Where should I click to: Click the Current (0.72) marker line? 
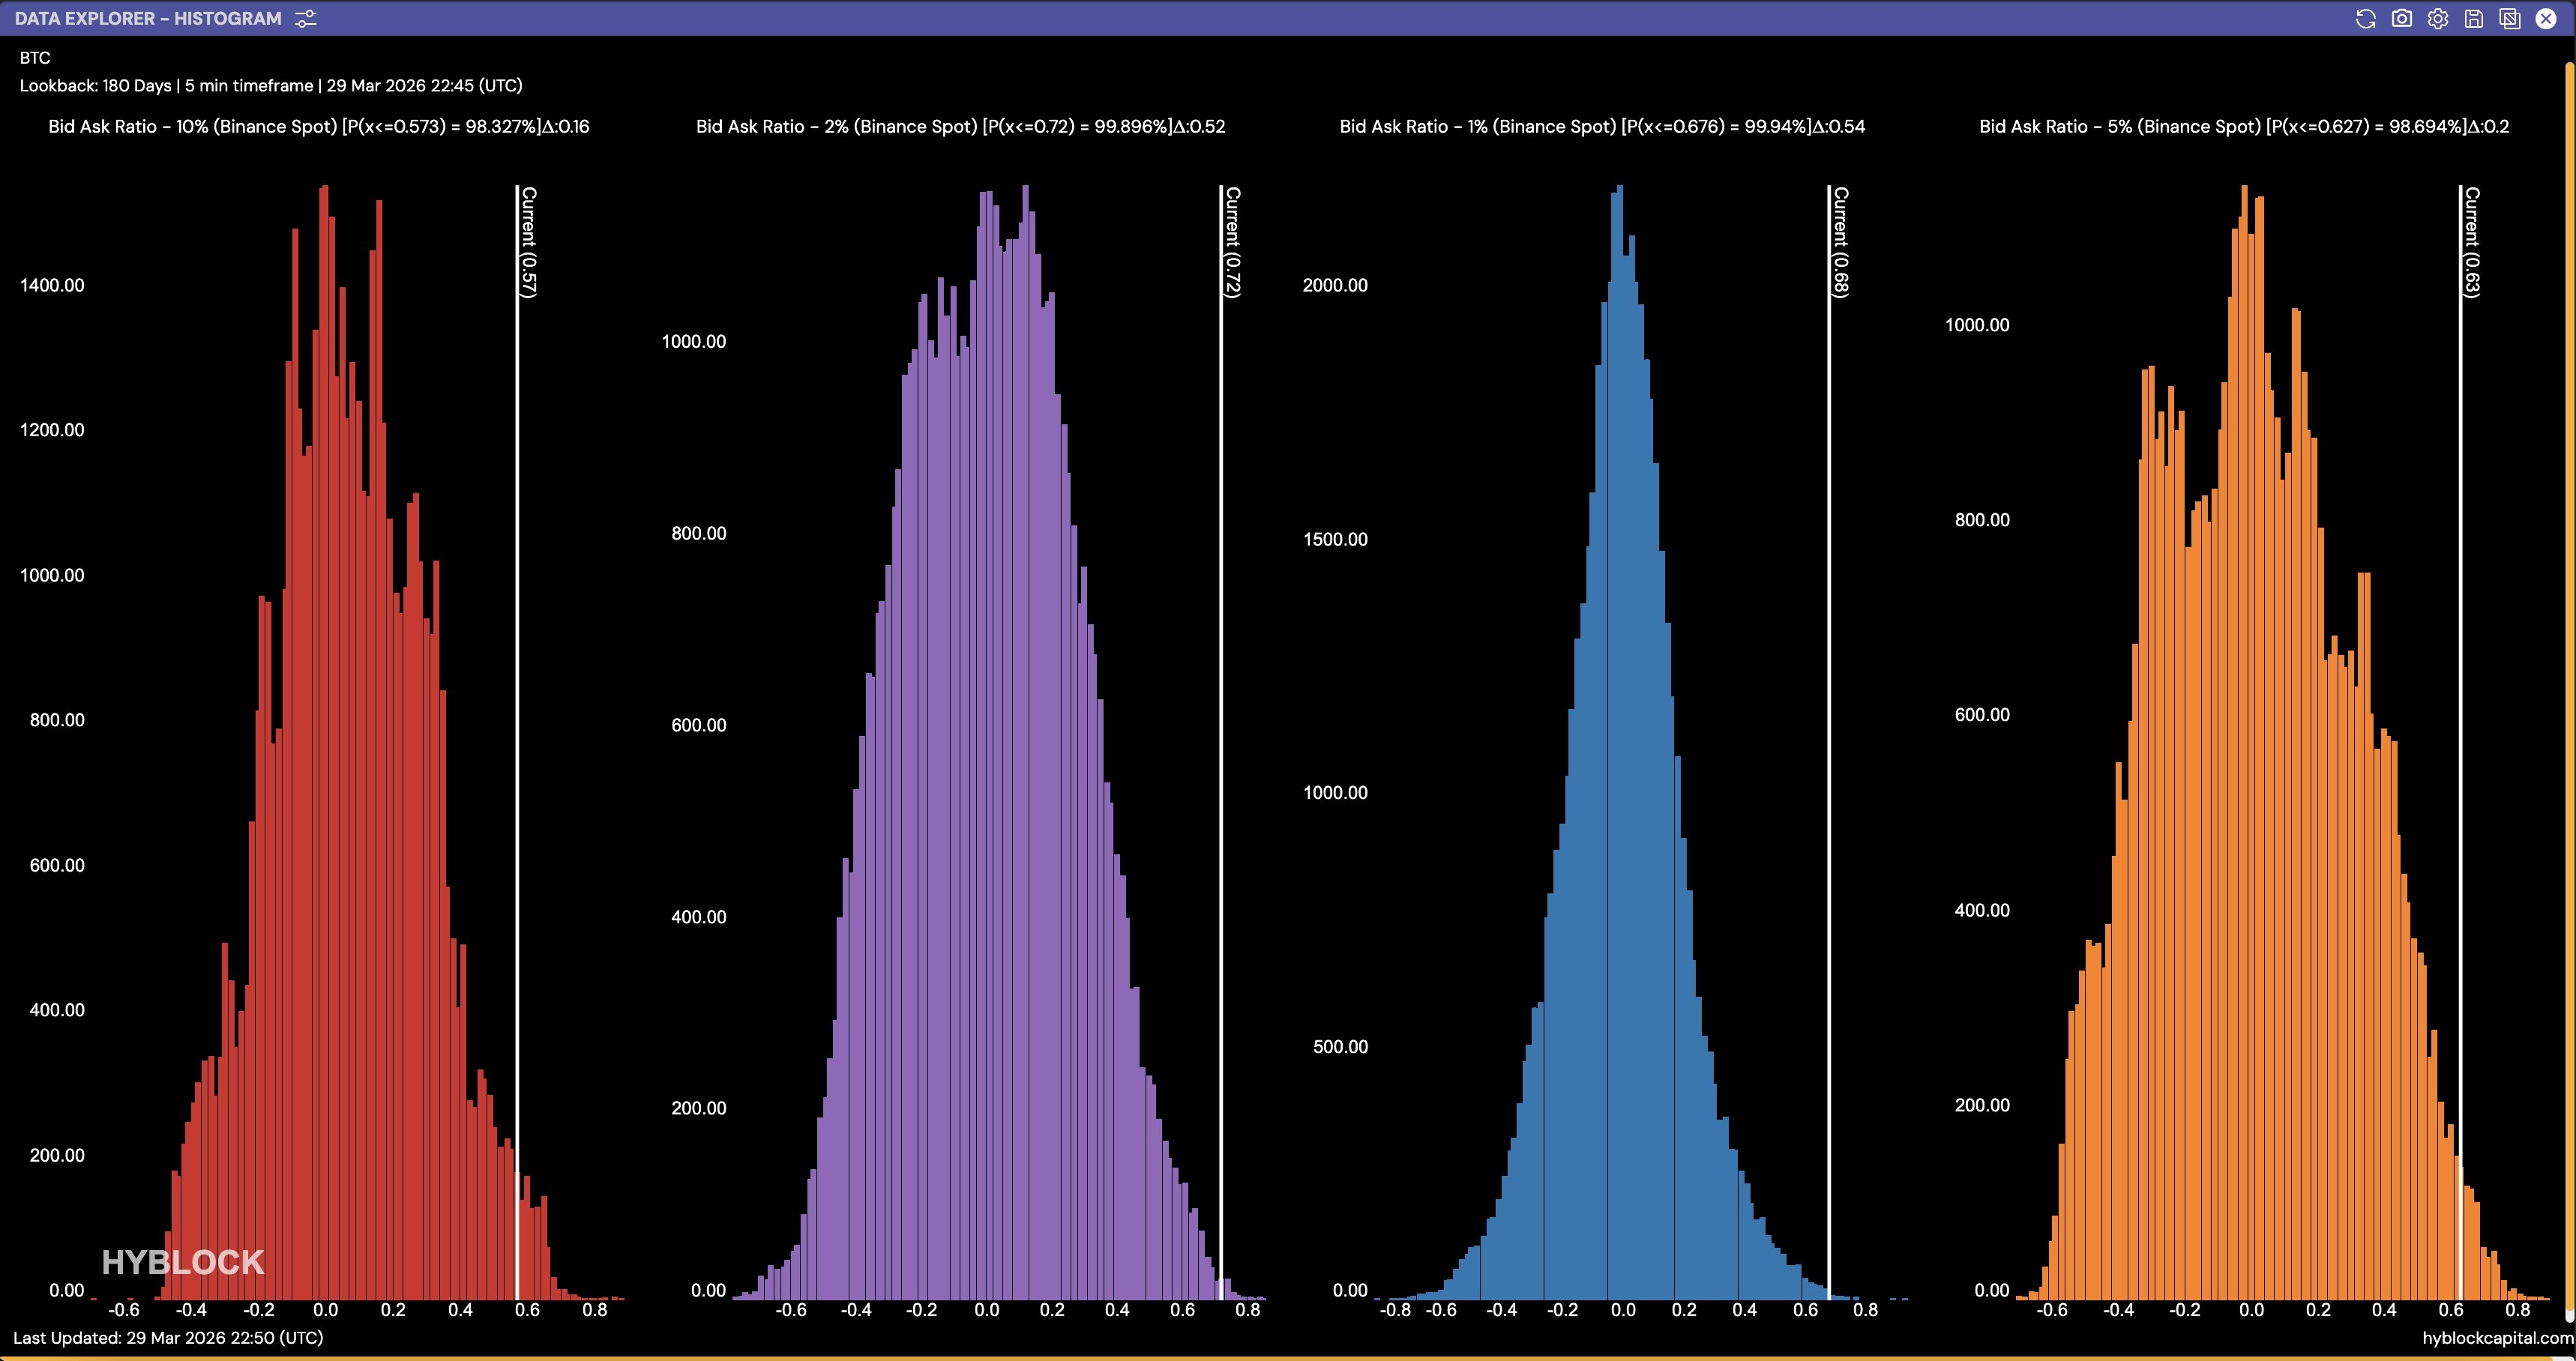click(1221, 700)
